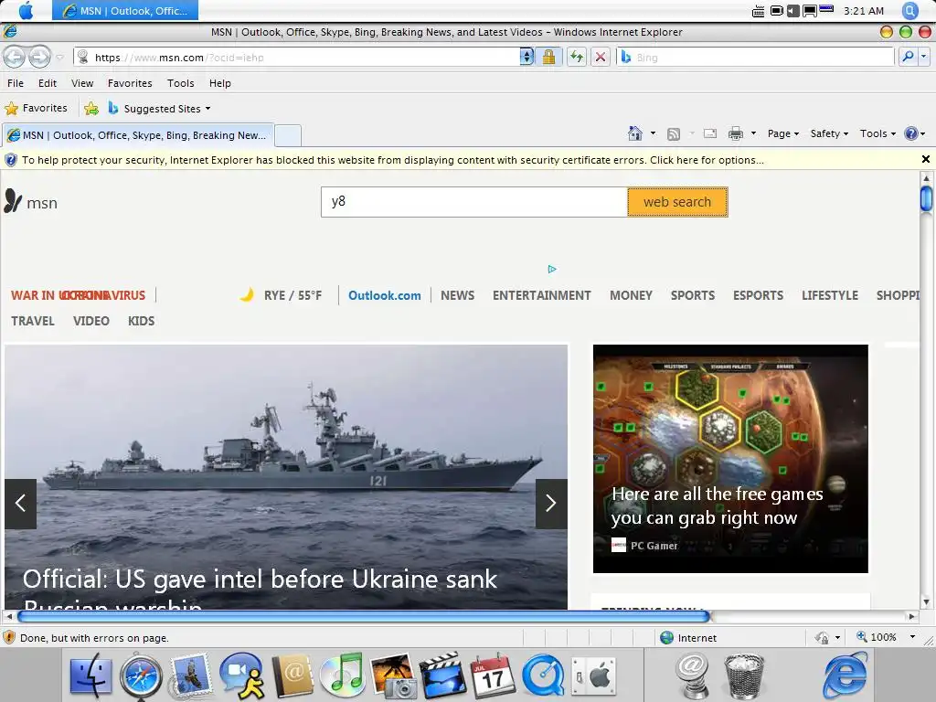Open System Preferences icon in dock

[x=592, y=677]
